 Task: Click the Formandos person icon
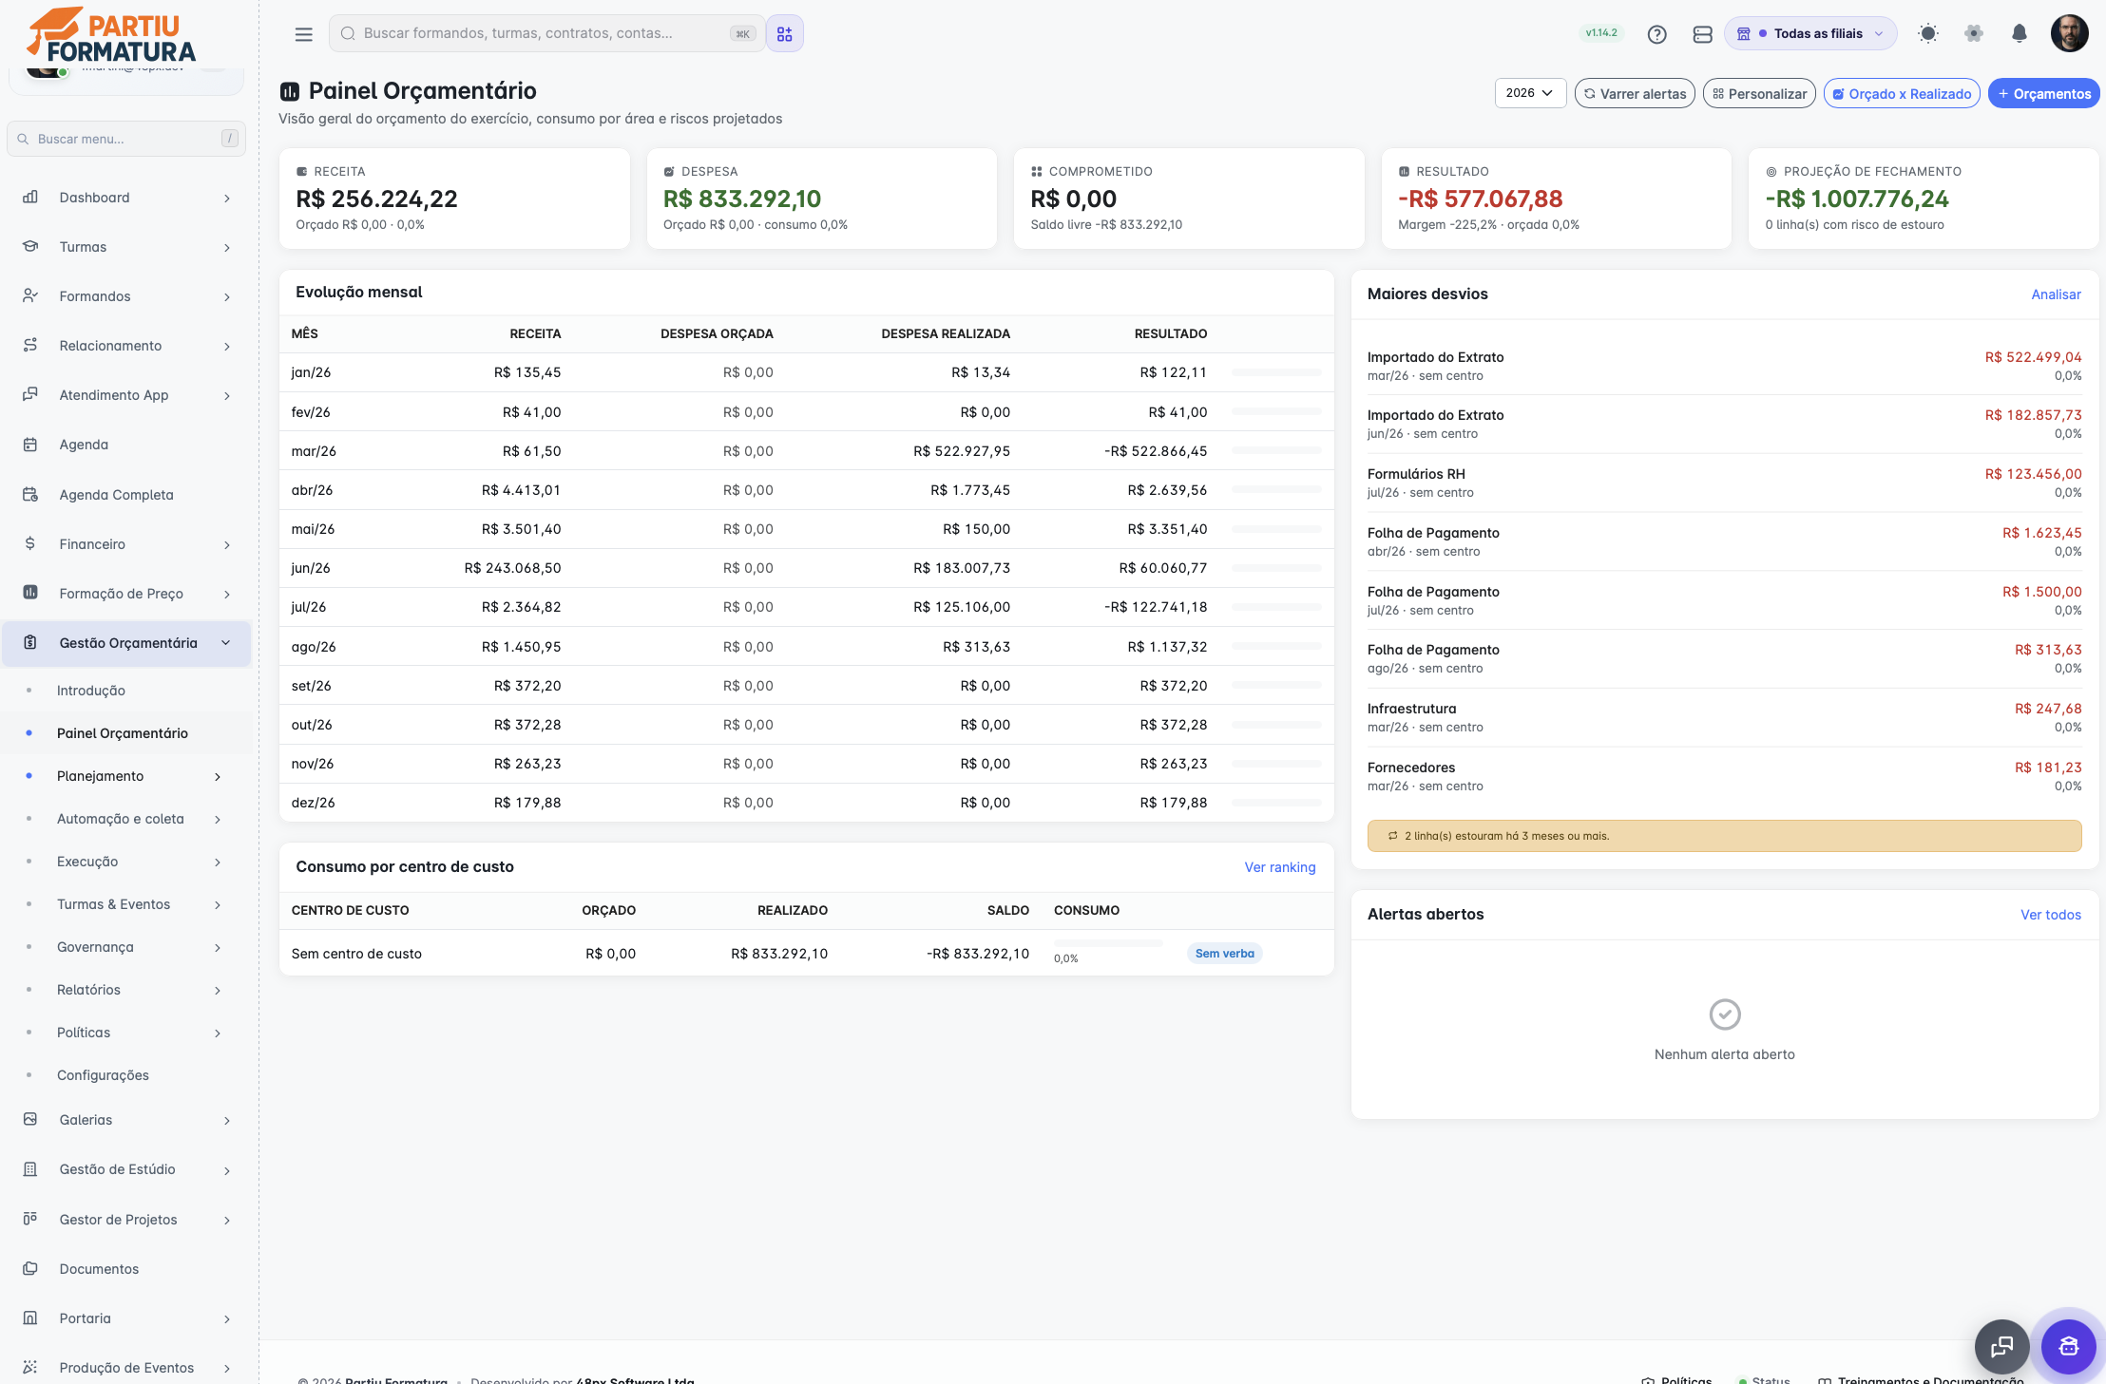30,295
